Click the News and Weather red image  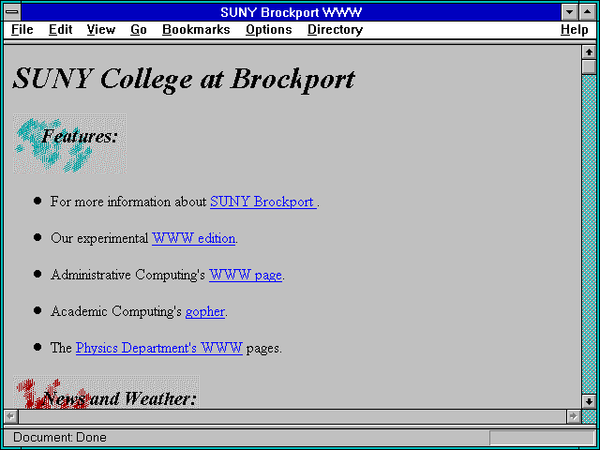(x=106, y=392)
